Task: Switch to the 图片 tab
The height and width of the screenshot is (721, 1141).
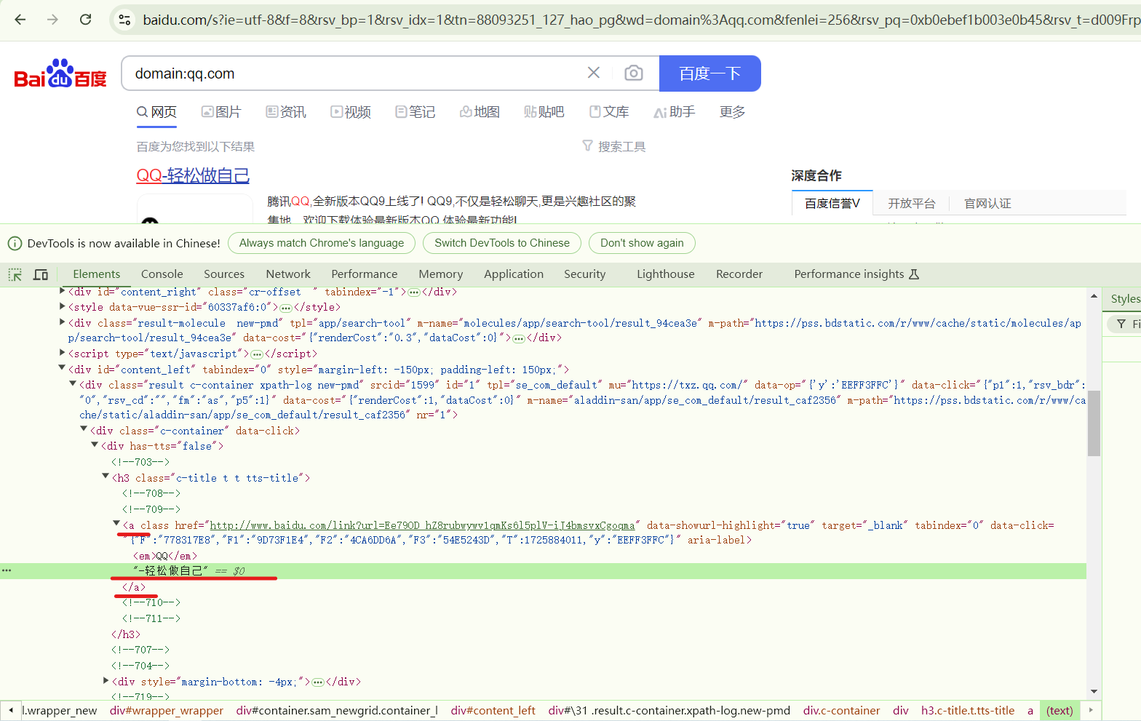Action: point(221,112)
